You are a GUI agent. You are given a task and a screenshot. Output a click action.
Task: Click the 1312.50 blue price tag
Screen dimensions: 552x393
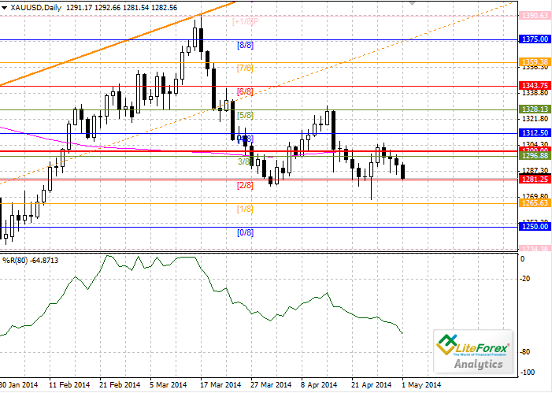[x=535, y=133]
